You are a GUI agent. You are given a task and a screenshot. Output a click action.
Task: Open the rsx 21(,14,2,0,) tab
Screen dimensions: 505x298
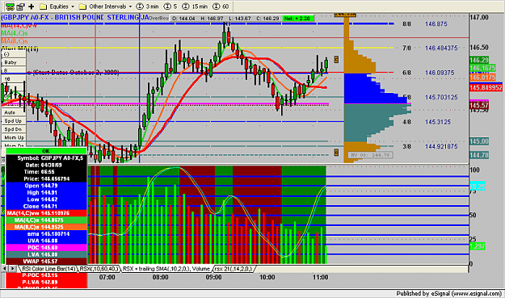click(234, 268)
